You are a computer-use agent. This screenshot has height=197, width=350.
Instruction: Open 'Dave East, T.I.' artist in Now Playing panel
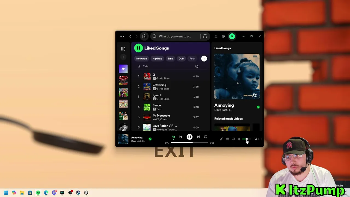[223, 110]
